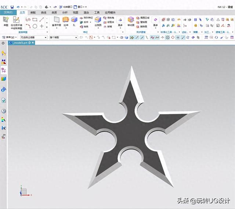Screen dimensions: 235x209
Task: Close the _model1.prt document tab
Action: click(33, 43)
